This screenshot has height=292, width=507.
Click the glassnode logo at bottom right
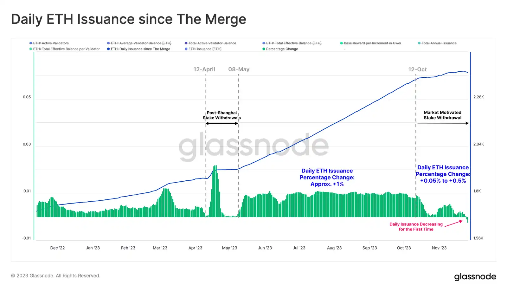[x=475, y=276]
